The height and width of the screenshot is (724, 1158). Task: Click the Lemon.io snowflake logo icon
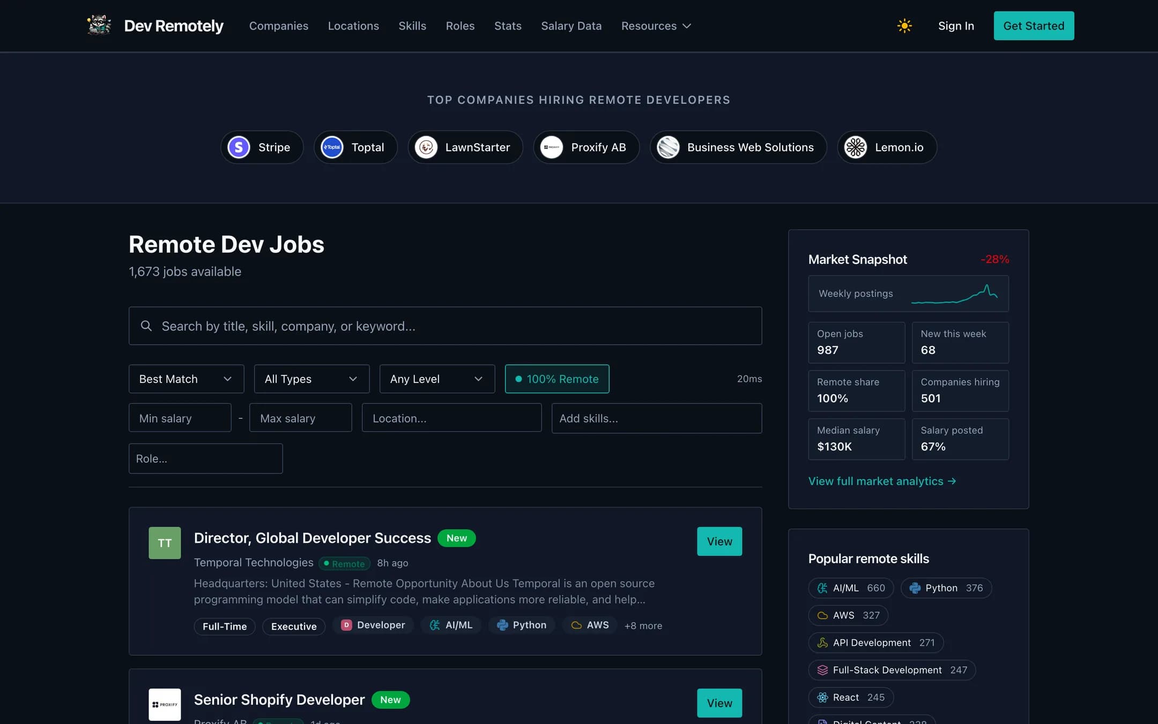point(856,147)
